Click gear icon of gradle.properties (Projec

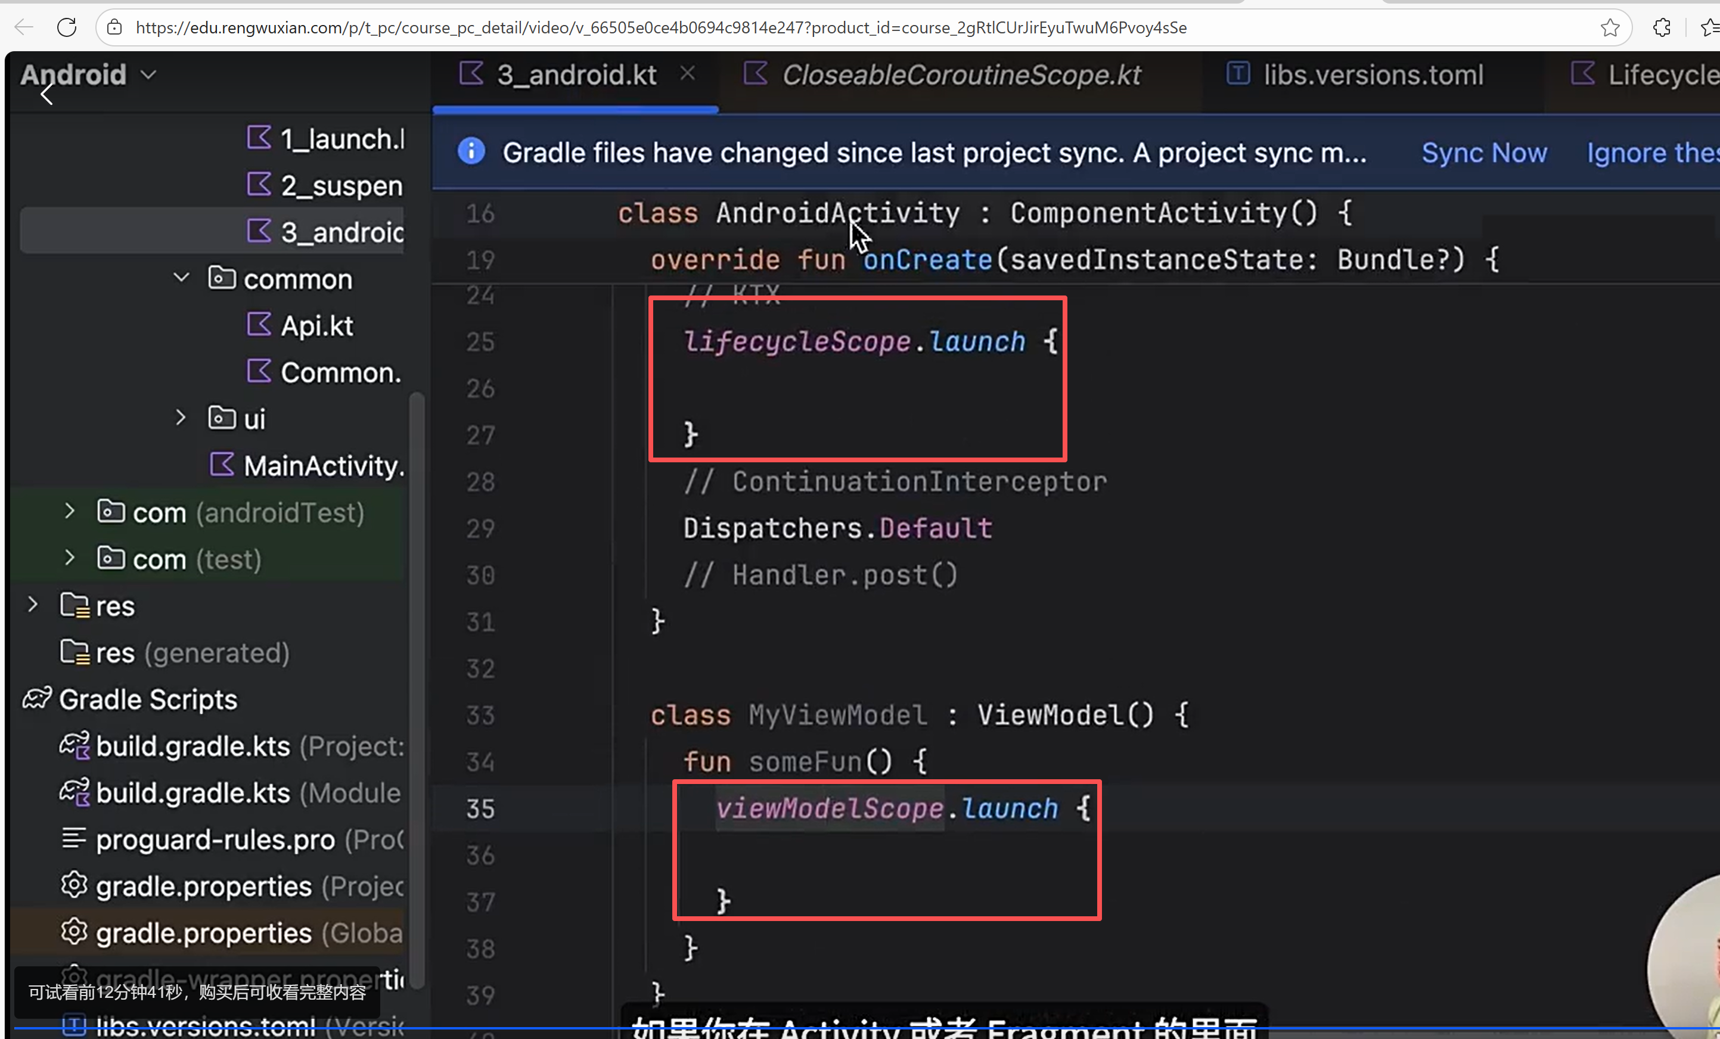coord(74,885)
